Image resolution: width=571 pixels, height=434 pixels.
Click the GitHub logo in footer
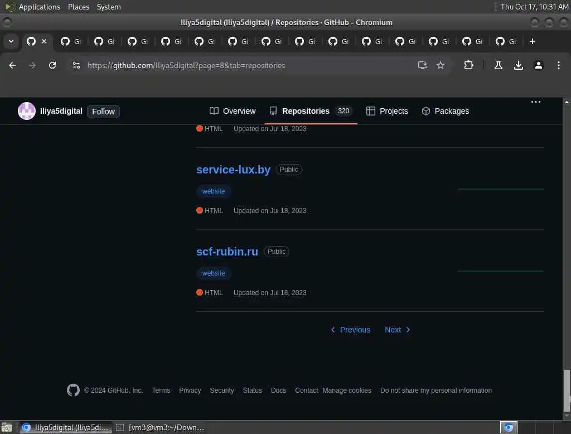click(73, 390)
